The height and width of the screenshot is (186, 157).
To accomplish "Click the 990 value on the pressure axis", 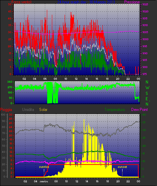I will (145, 53).
